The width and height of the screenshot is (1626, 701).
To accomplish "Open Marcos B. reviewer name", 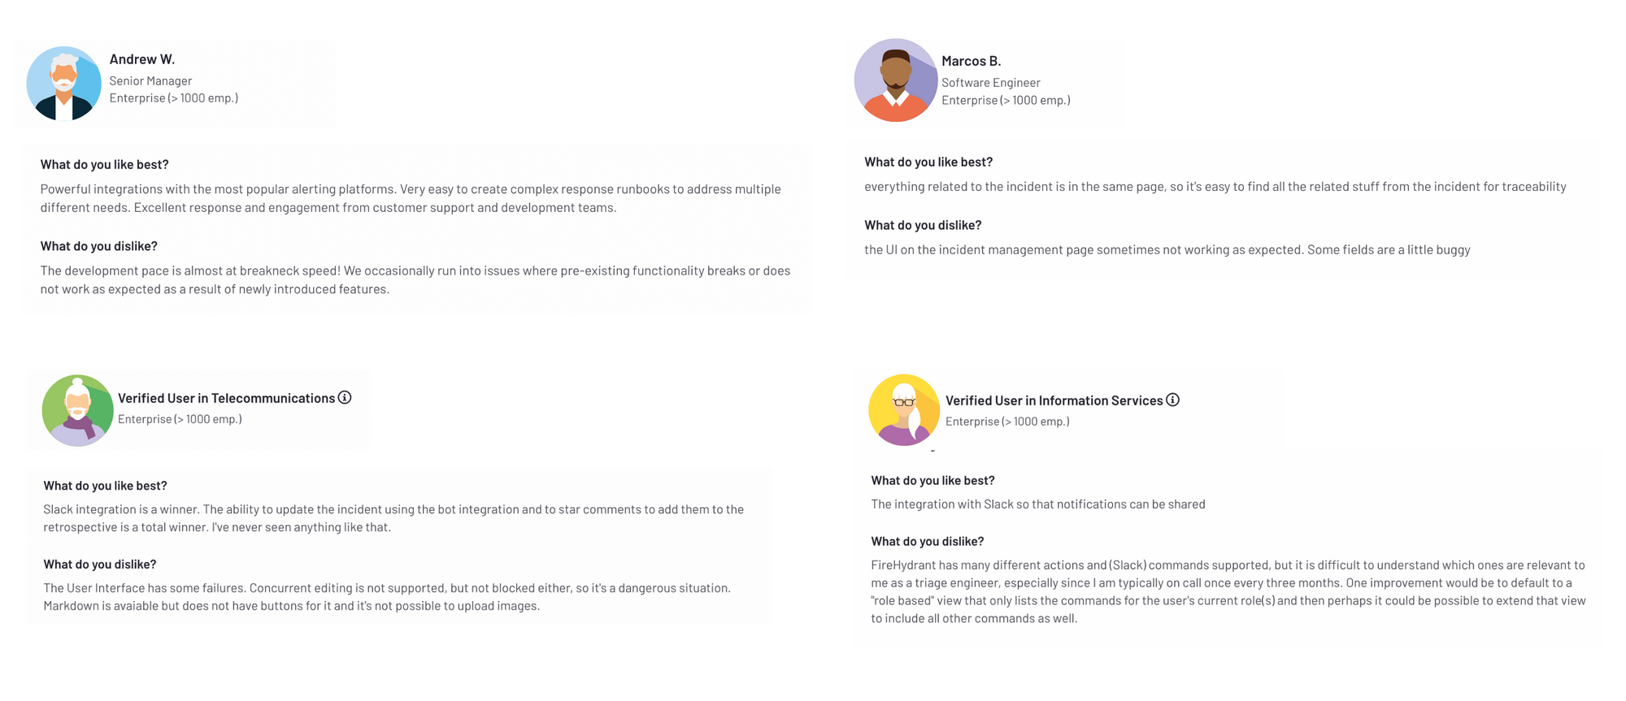I will click(x=972, y=61).
